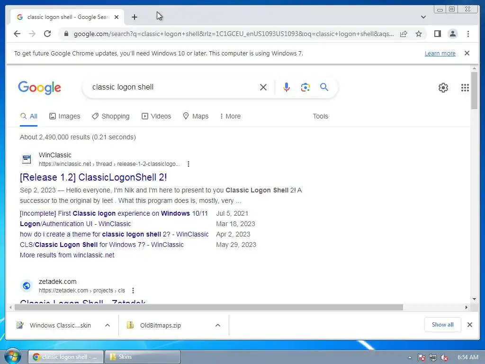Open the First Classic logon experience link
Image resolution: width=485 pixels, height=364 pixels.
click(x=114, y=214)
